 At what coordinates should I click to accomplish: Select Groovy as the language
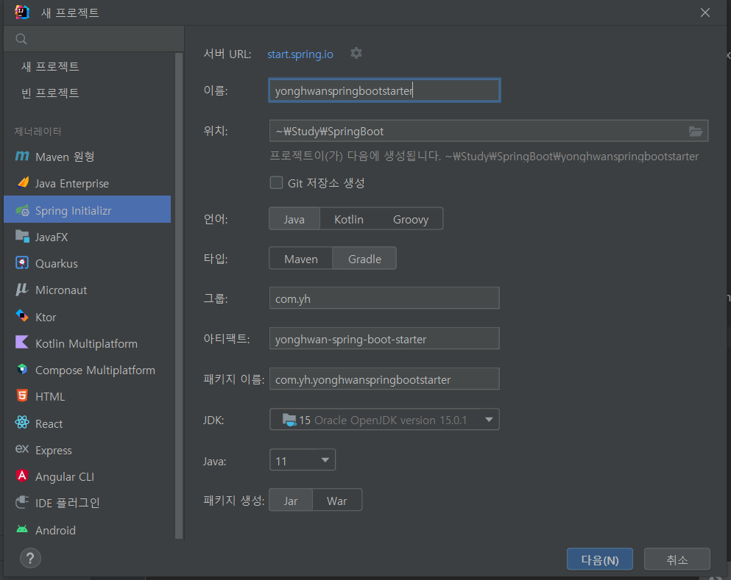click(411, 219)
